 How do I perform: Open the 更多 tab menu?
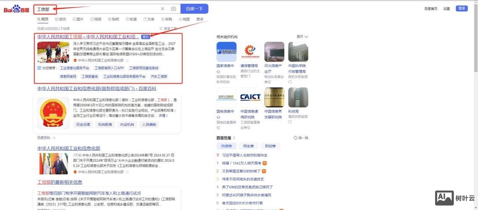click(200, 19)
